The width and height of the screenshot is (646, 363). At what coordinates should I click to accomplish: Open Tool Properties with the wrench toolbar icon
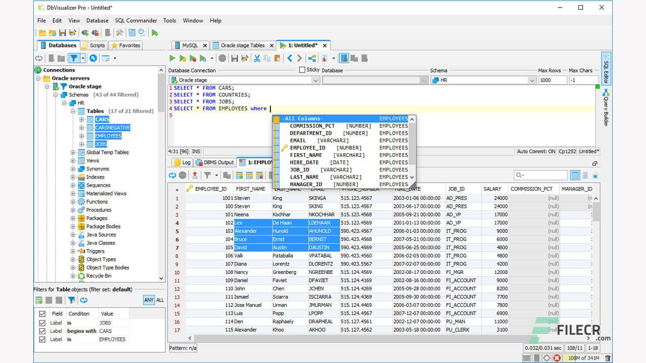click(119, 32)
